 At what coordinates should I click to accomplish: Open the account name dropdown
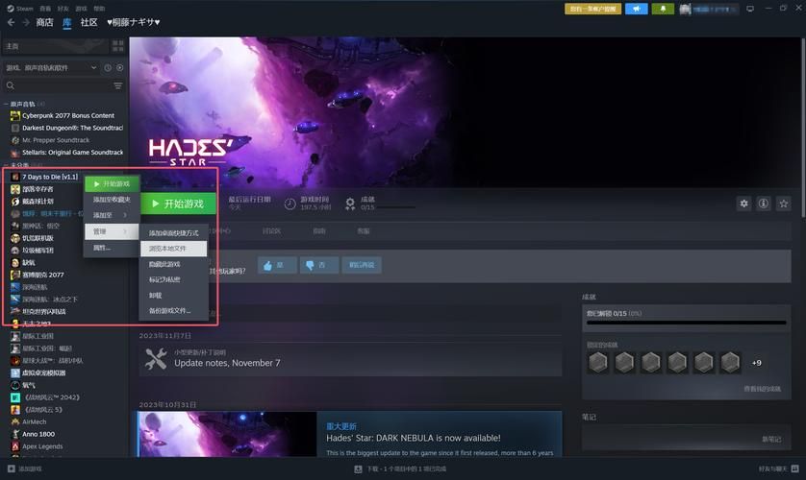tap(715, 9)
